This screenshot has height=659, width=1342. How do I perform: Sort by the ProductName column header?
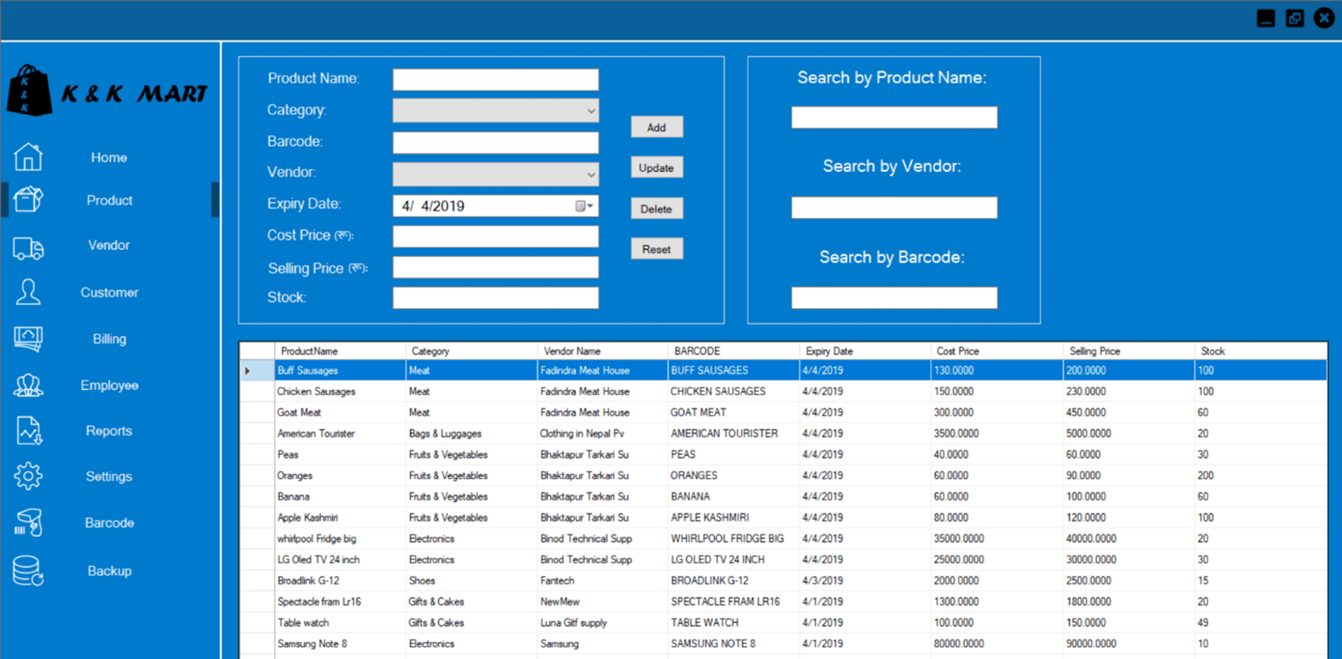tap(340, 351)
